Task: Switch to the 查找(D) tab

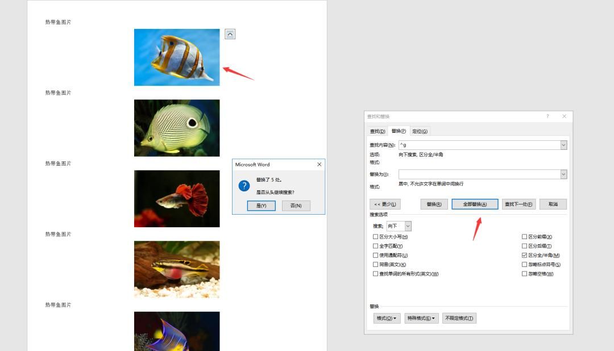Action: click(377, 131)
